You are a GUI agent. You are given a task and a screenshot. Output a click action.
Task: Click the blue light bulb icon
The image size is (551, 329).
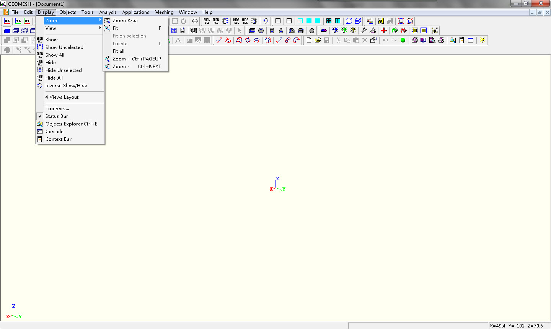(x=335, y=31)
